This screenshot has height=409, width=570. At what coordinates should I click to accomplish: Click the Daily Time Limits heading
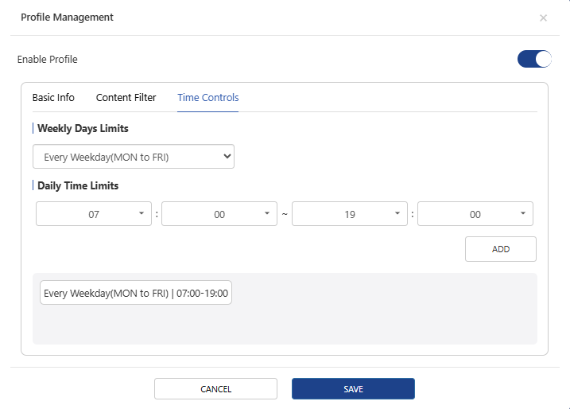[x=78, y=185]
